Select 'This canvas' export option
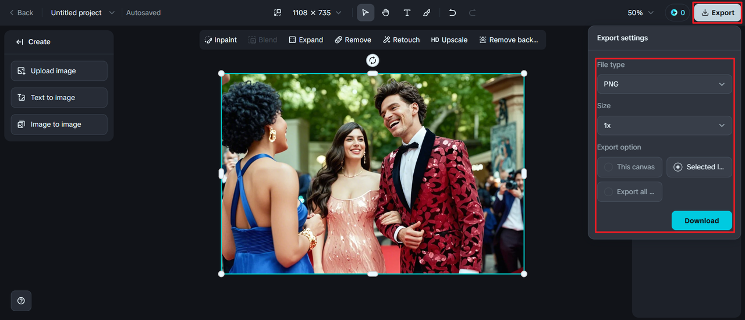 click(629, 167)
